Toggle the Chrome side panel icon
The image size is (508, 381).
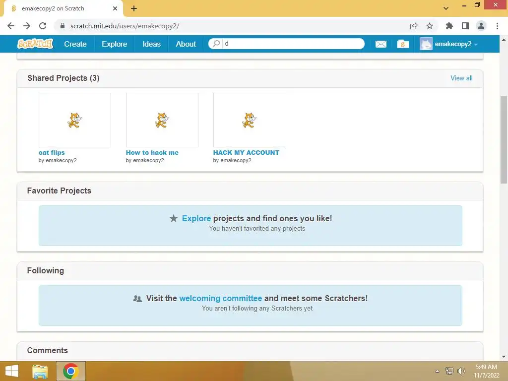[465, 26]
